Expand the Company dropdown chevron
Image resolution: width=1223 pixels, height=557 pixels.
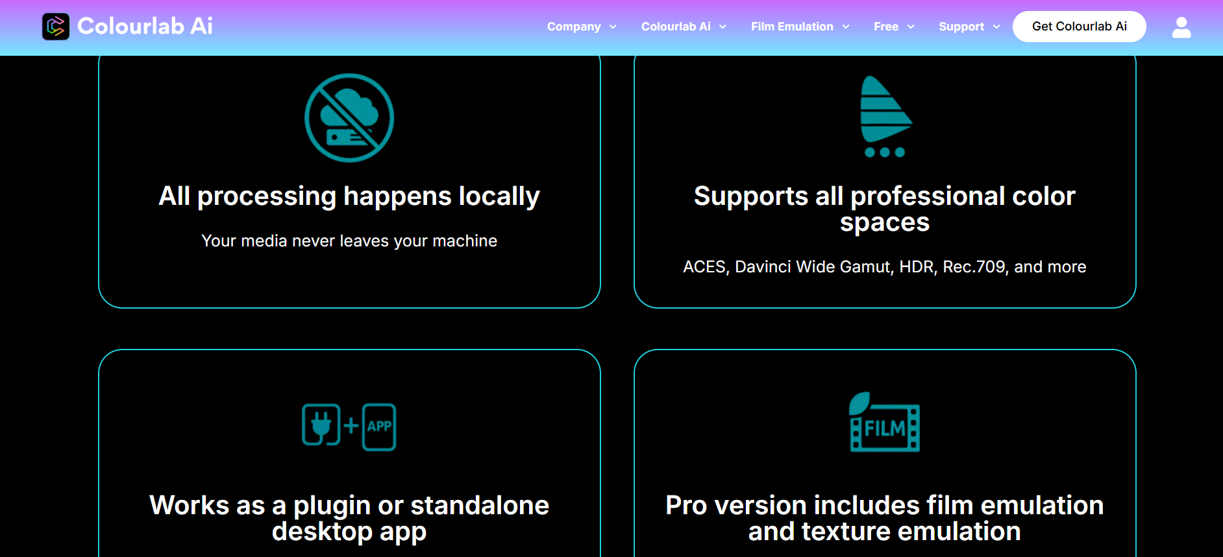(x=613, y=27)
